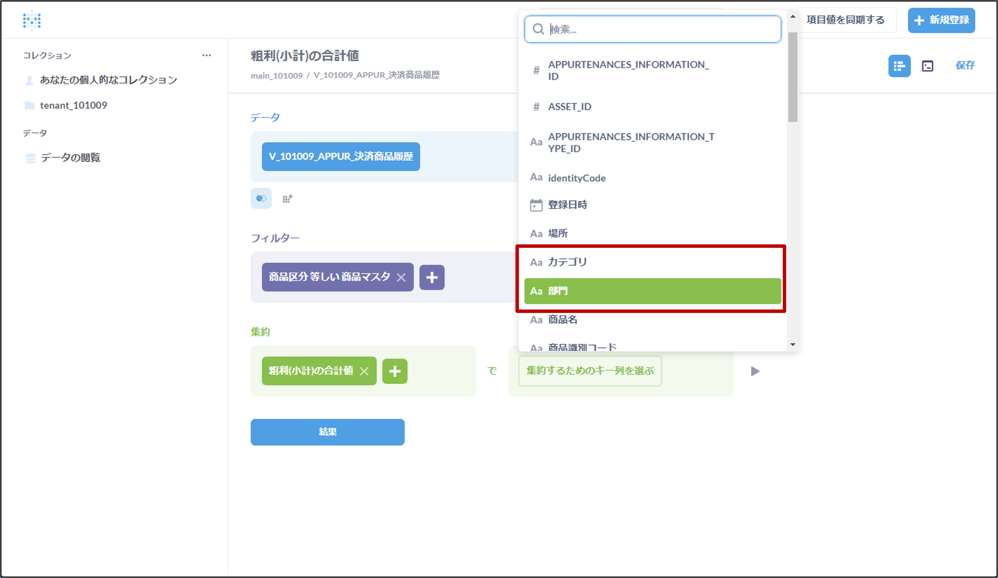Select 部門 from the column list

coord(652,291)
